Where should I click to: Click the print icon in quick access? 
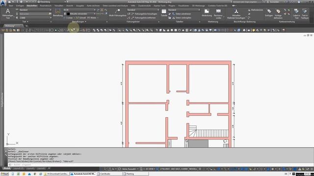point(21,2)
